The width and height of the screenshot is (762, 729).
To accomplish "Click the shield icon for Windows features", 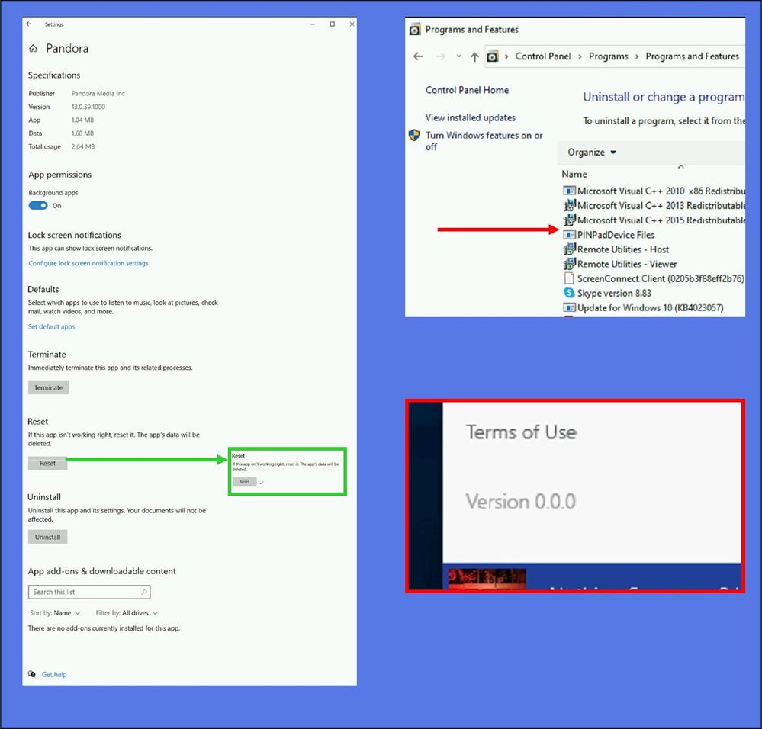I will point(414,136).
